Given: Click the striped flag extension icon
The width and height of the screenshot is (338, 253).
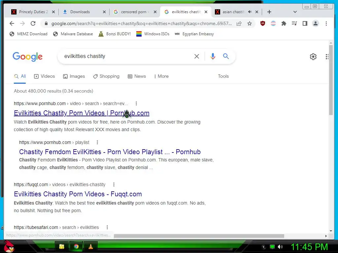Looking at the screenshot, I should pyautogui.click(x=273, y=23).
